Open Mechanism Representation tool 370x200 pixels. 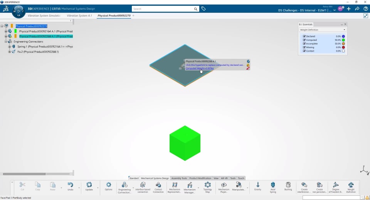[x=174, y=188]
